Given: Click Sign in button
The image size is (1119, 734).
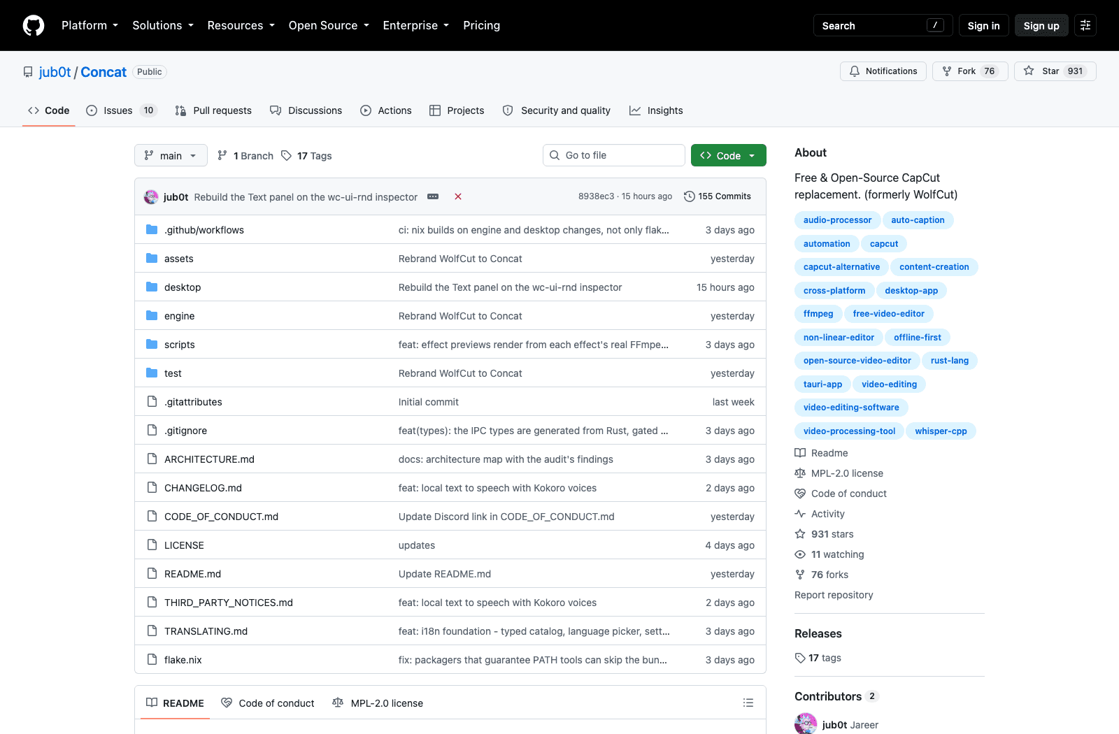Looking at the screenshot, I should [983, 25].
